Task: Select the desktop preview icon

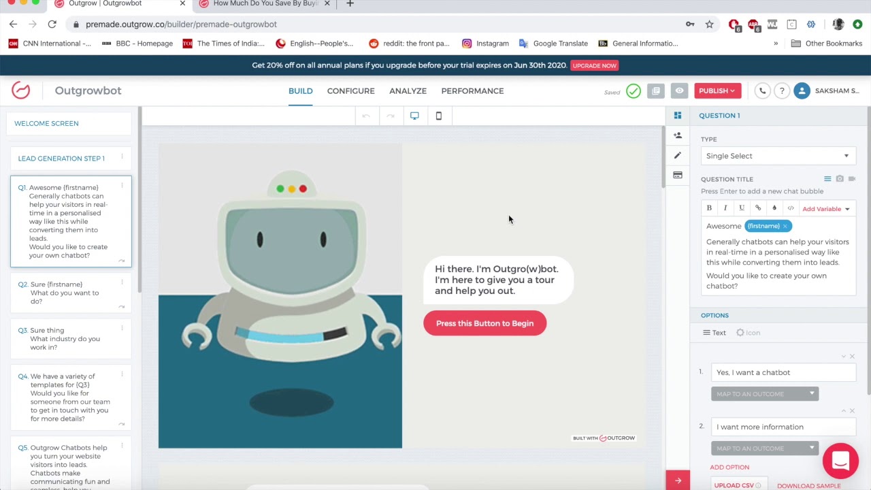Action: pyautogui.click(x=414, y=116)
